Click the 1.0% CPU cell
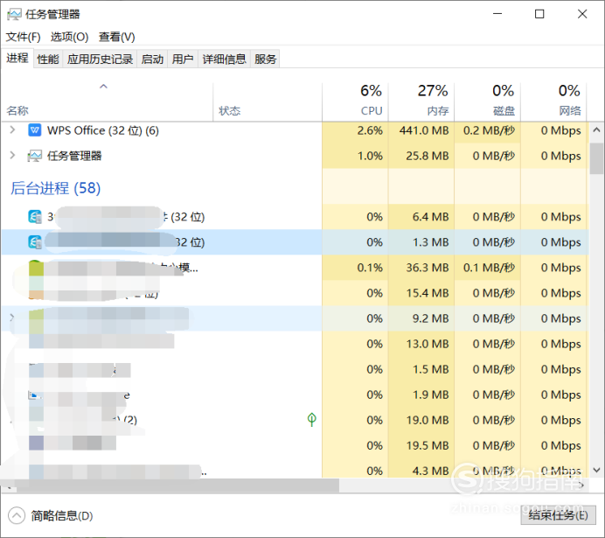605x538 pixels. [x=355, y=156]
